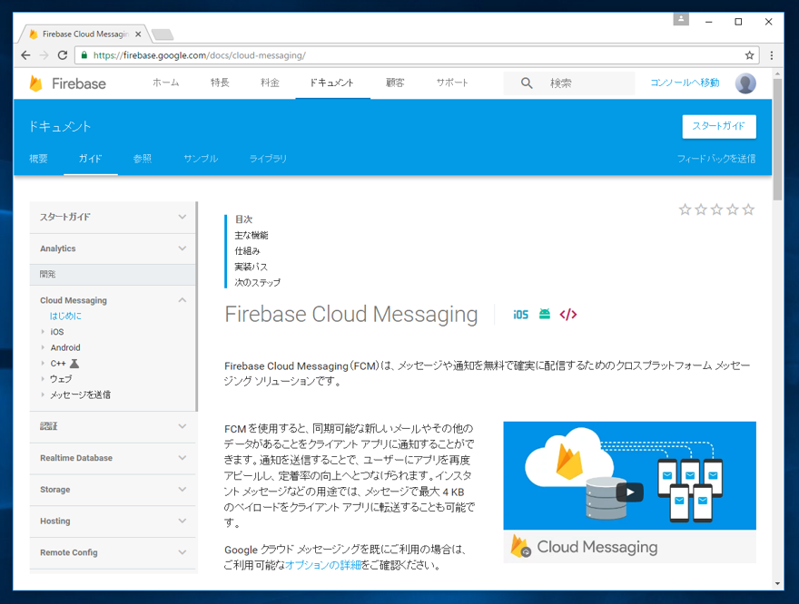This screenshot has height=604, width=799.
Task: Expand the ウェブ tree item
Action: point(43,379)
